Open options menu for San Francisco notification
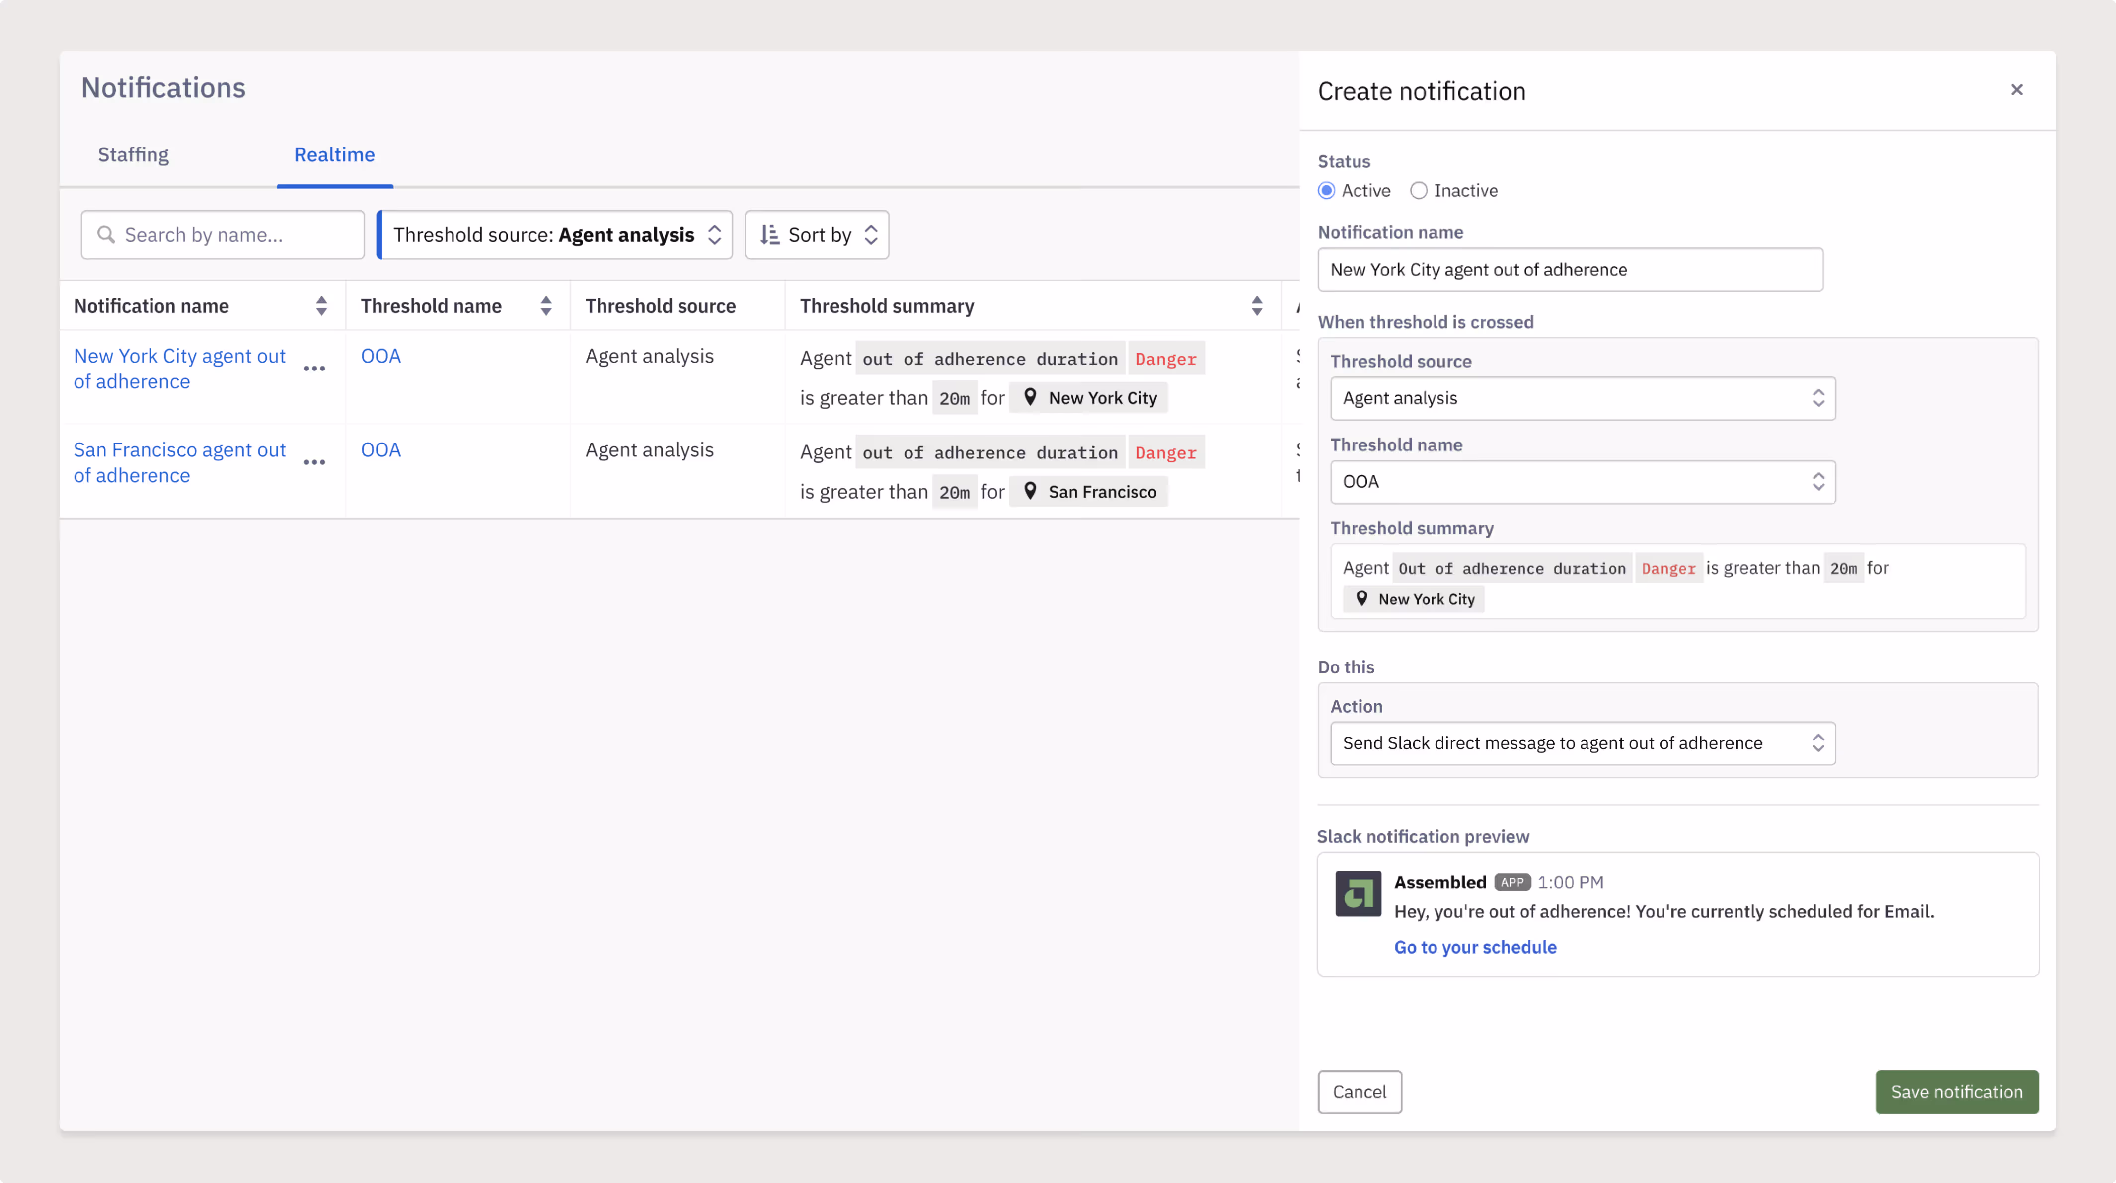2116x1183 pixels. [314, 462]
